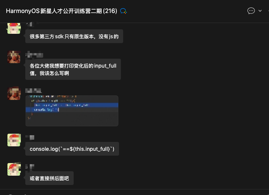Click avatar beside 或者直接拼后面吧 message
The height and width of the screenshot is (195, 269).
14,169
